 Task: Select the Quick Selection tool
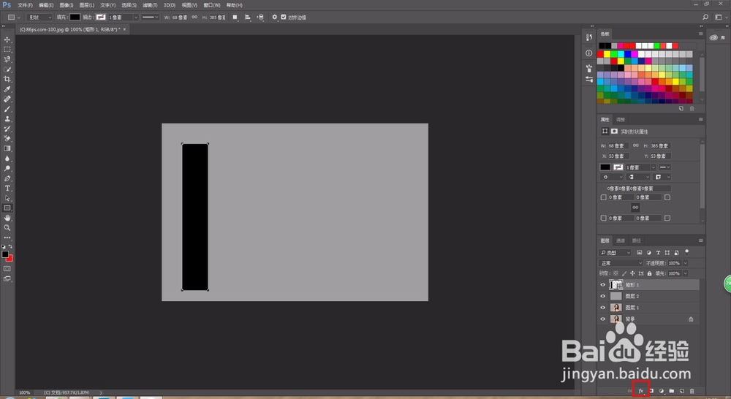7,69
